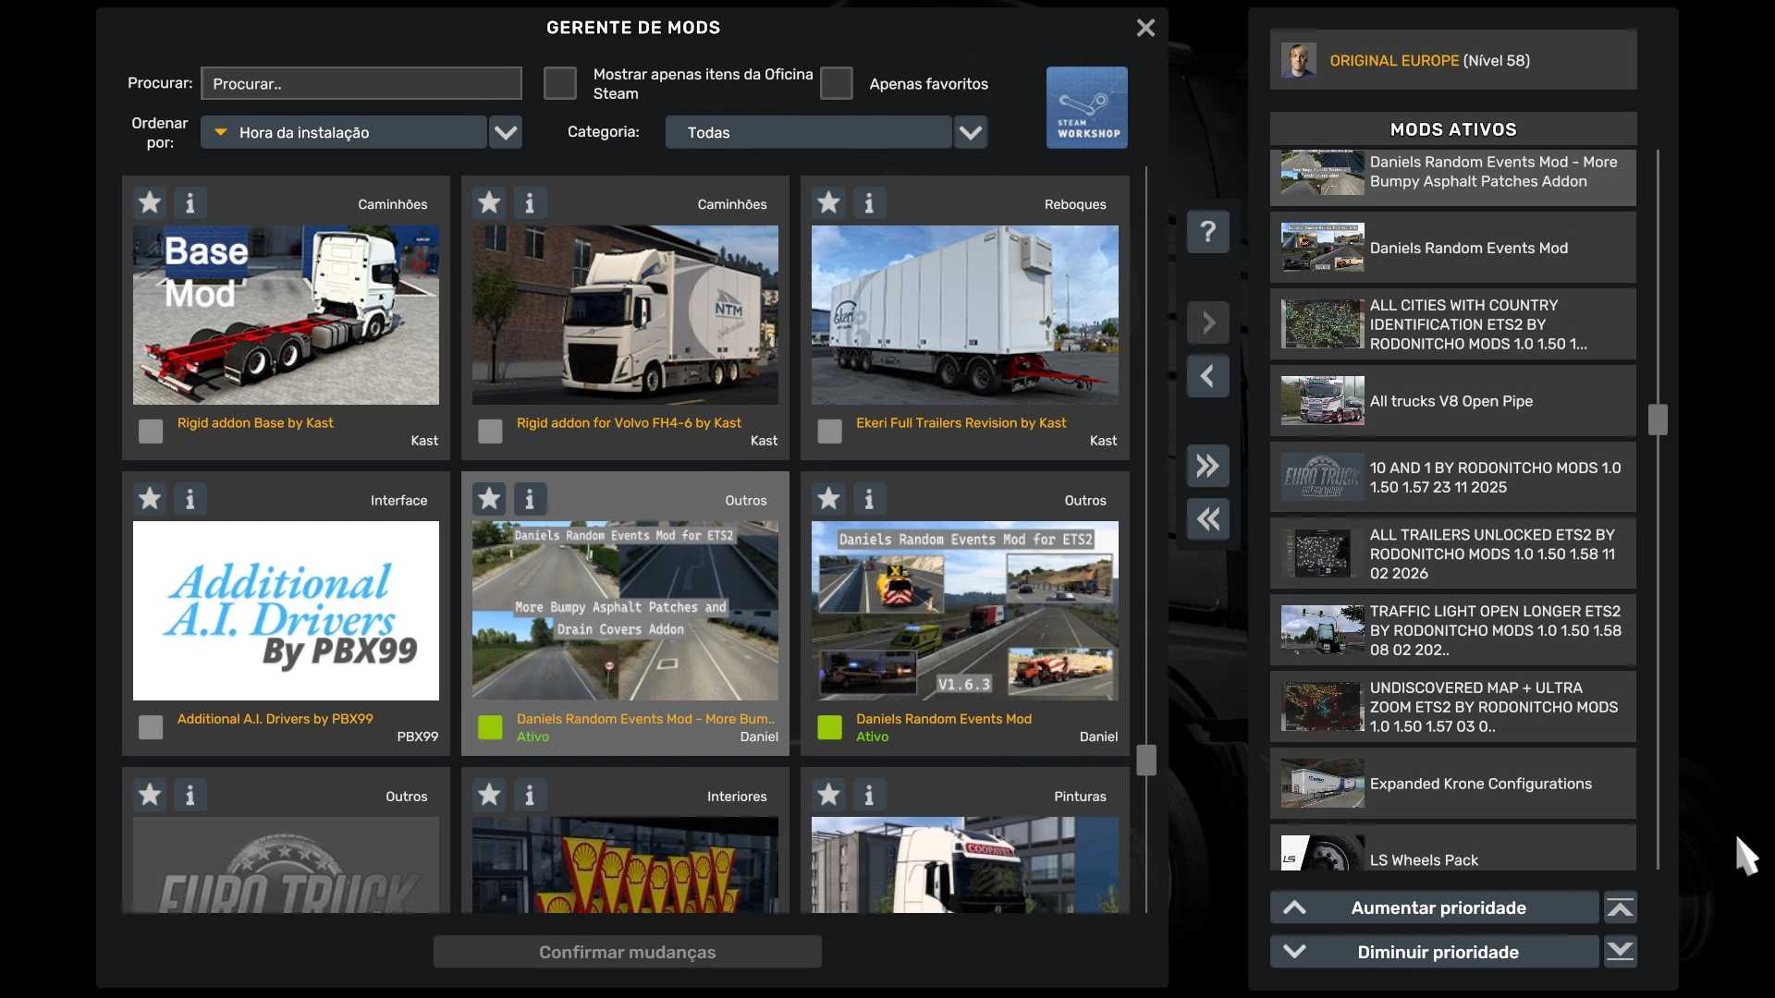Favorite the Rigid addon Base mod star
This screenshot has width=1775, height=998.
tap(150, 202)
